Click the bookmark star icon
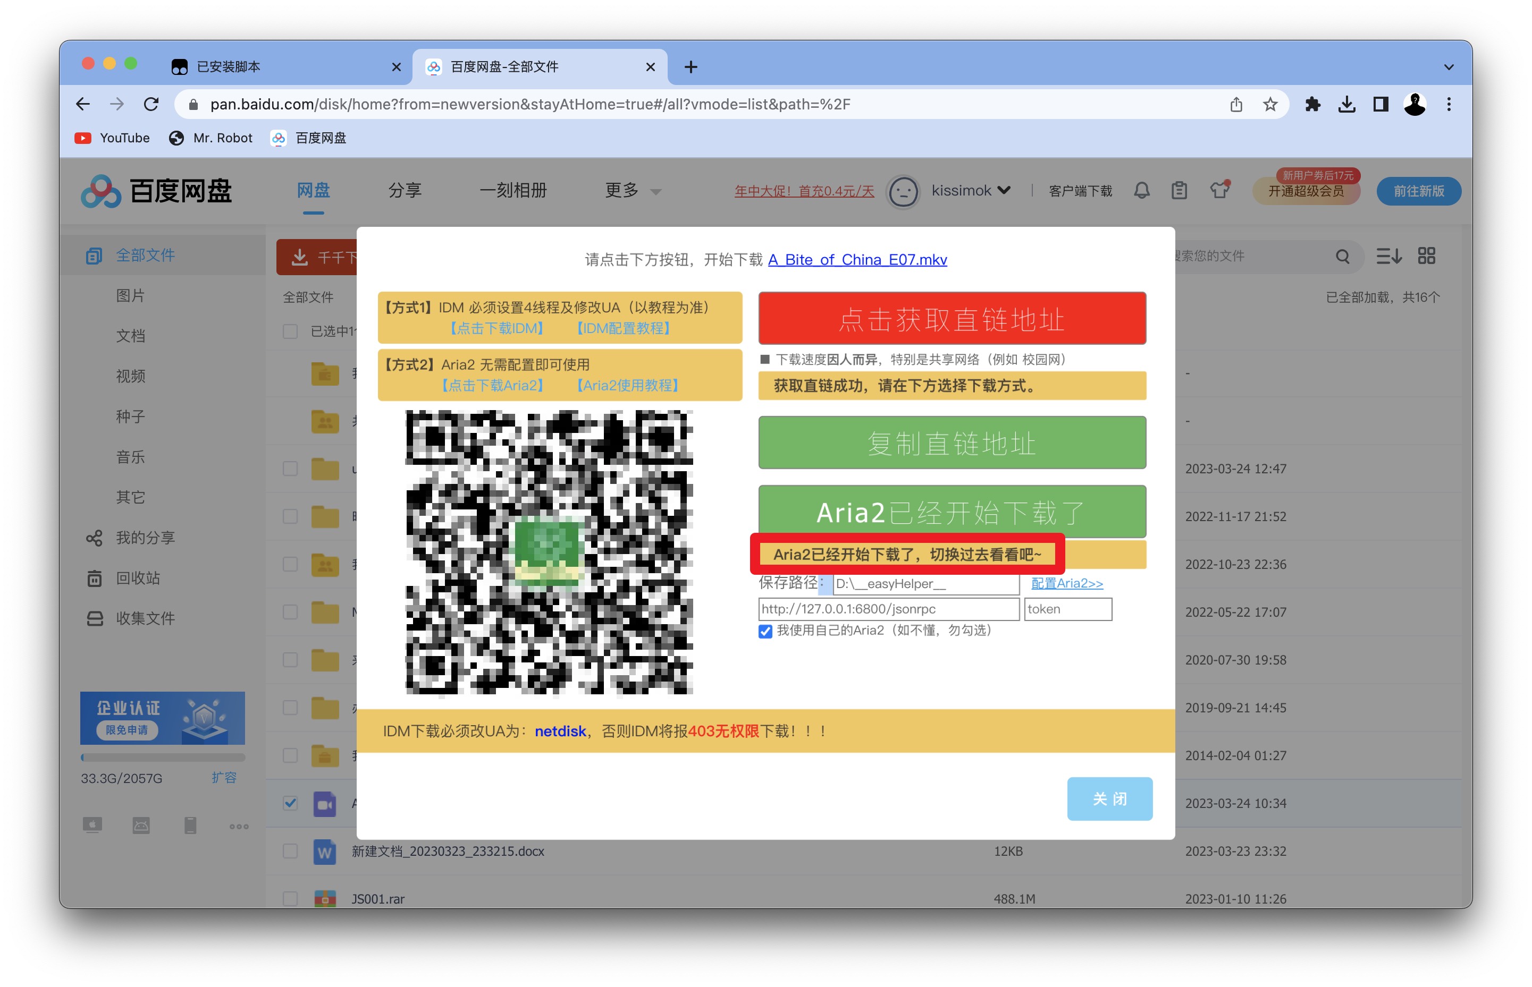 click(x=1270, y=105)
